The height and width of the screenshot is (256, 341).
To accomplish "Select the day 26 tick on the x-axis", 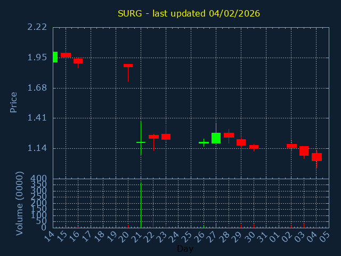I will [x=201, y=236].
